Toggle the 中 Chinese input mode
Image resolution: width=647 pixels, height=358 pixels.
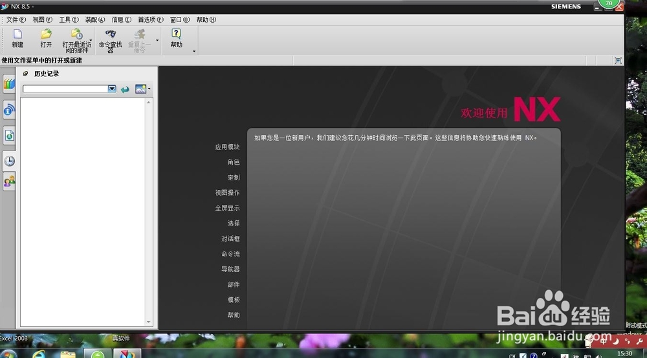(603, 341)
